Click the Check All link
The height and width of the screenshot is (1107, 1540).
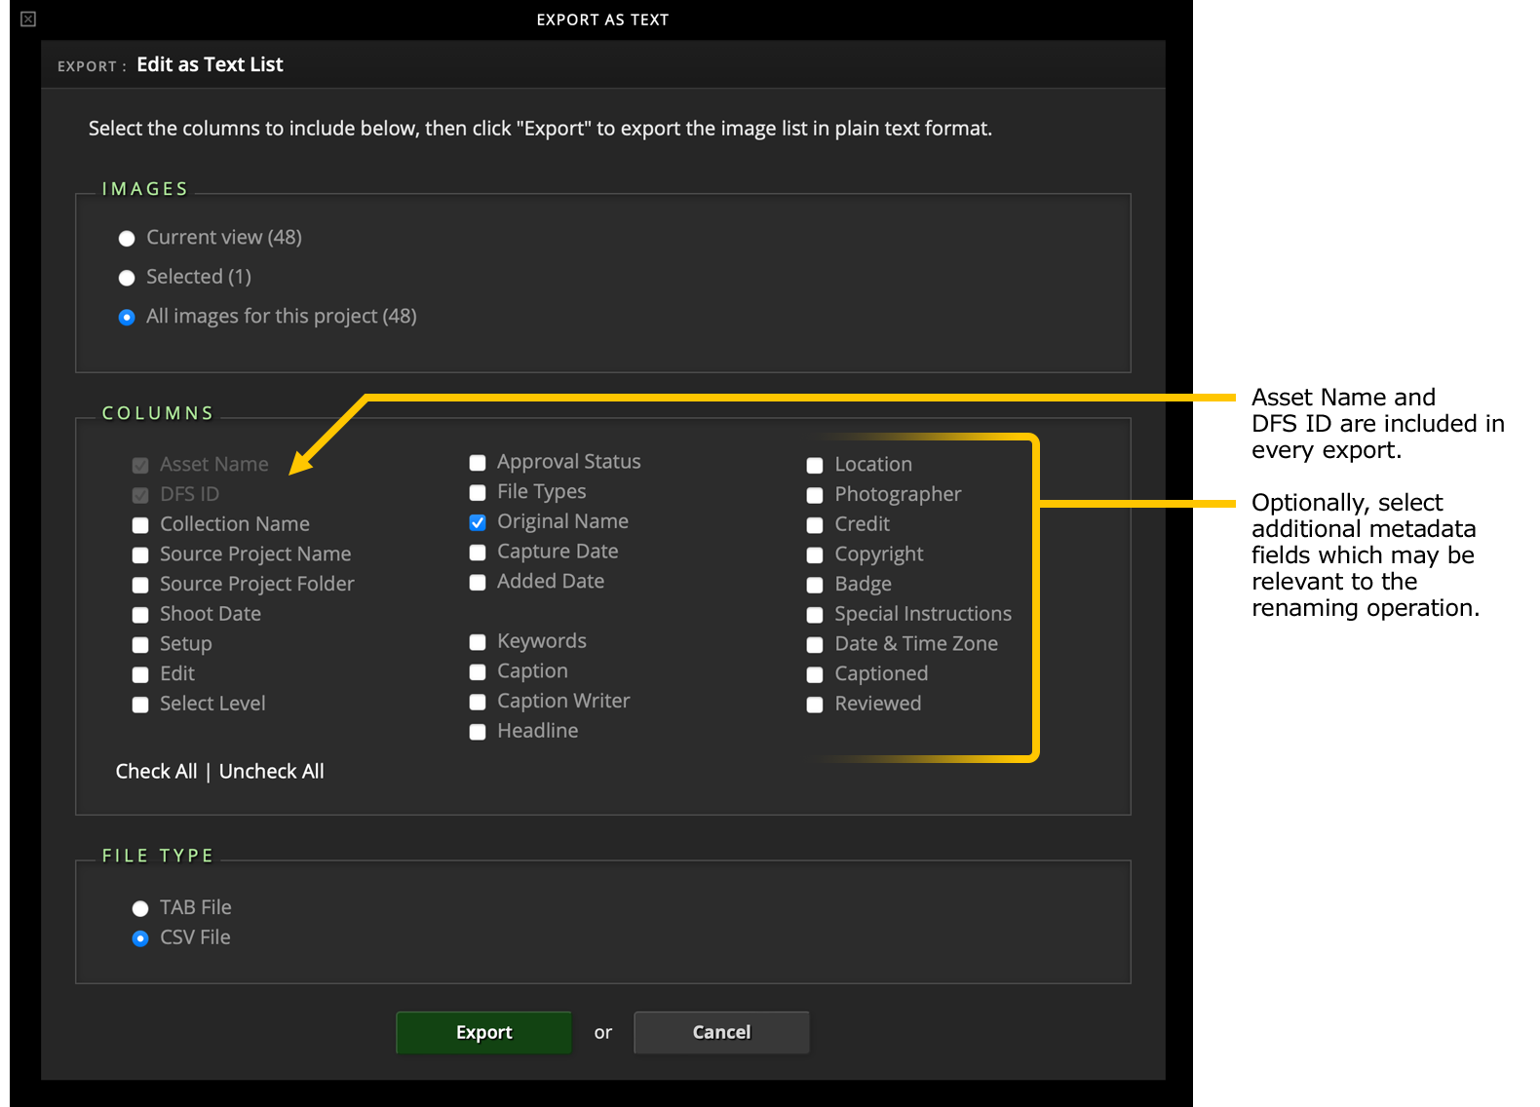tap(156, 772)
